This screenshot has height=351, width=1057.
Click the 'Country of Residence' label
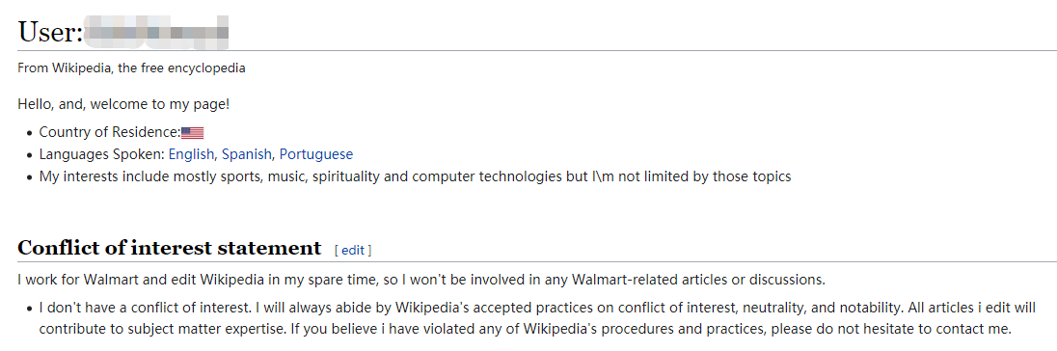[110, 132]
